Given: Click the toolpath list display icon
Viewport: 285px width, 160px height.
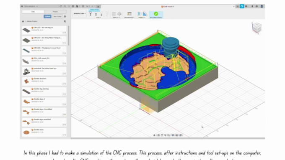Looking at the screenshot, I should [114, 14].
